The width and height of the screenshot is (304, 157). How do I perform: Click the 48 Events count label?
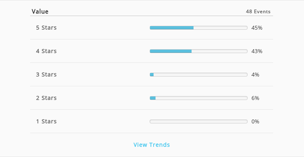coord(258,12)
